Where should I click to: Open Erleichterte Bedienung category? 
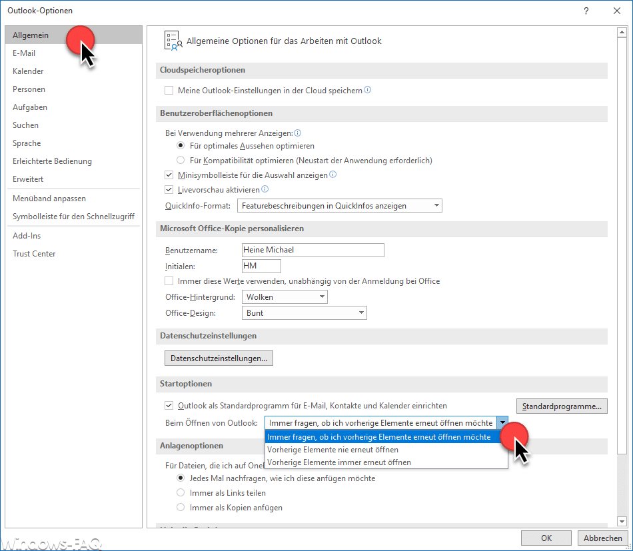coord(74,161)
